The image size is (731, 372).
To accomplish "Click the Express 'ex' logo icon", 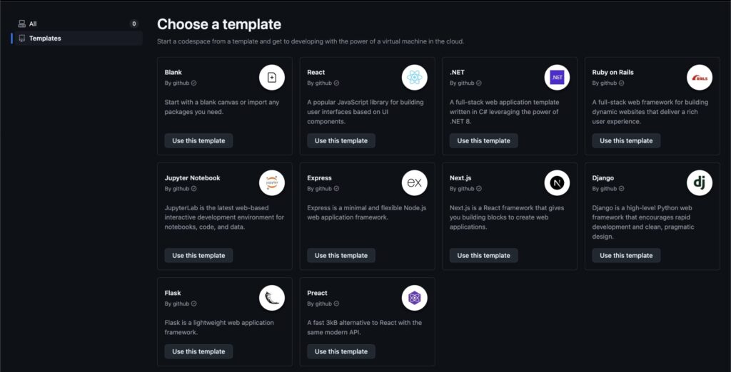I will (415, 183).
